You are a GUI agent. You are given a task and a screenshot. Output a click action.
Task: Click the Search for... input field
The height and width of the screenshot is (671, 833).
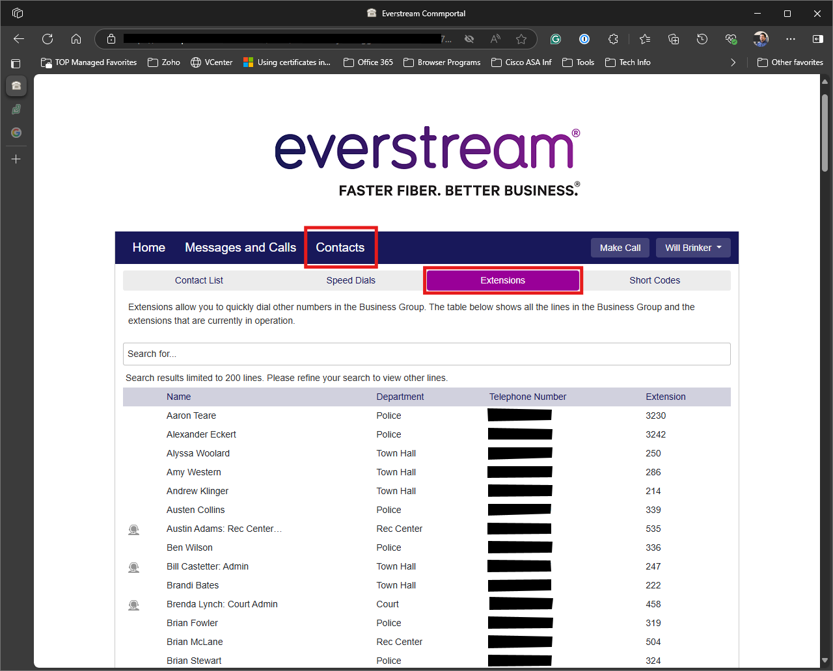coord(427,354)
